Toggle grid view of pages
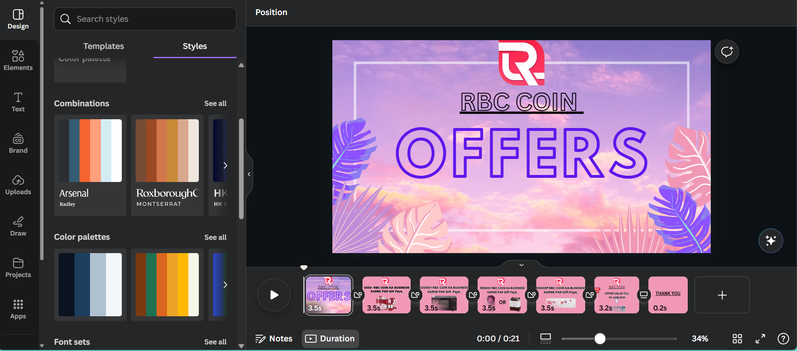This screenshot has height=351, width=797. point(737,338)
